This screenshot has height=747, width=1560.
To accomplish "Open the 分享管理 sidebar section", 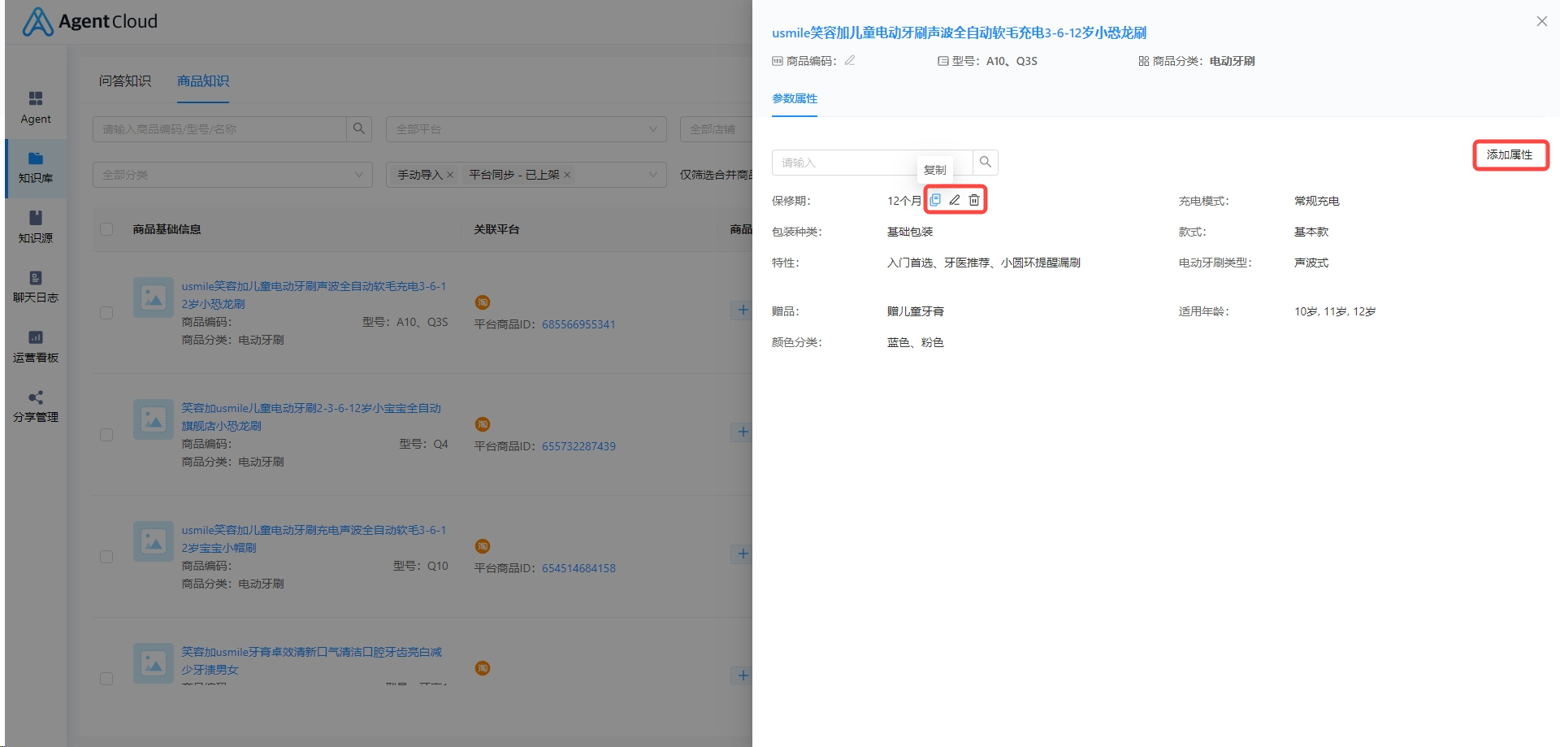I will [x=36, y=406].
